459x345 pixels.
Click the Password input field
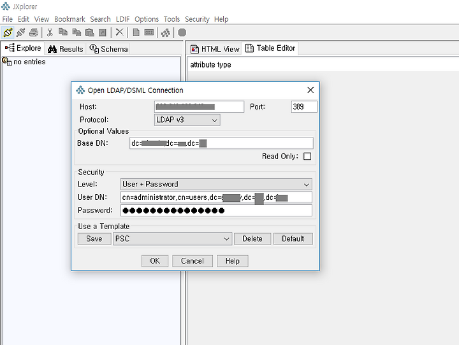tap(216, 211)
